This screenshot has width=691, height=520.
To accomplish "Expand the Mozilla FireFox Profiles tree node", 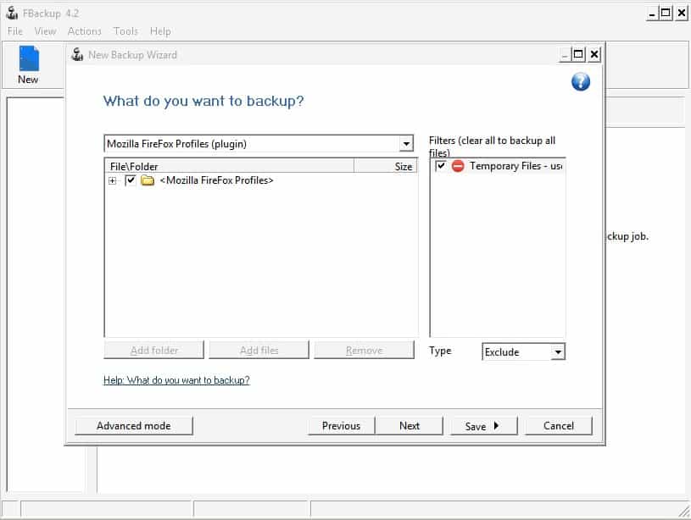I will tap(112, 180).
